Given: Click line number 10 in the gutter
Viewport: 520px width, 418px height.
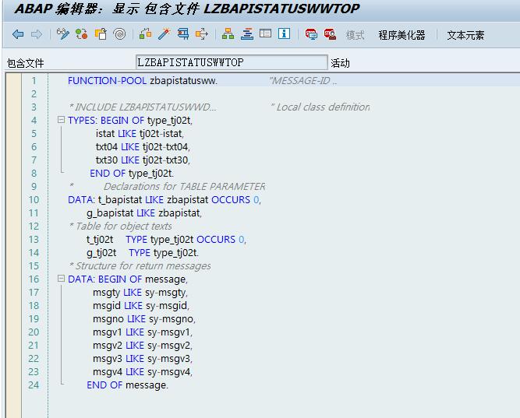Looking at the screenshot, I should coord(34,199).
